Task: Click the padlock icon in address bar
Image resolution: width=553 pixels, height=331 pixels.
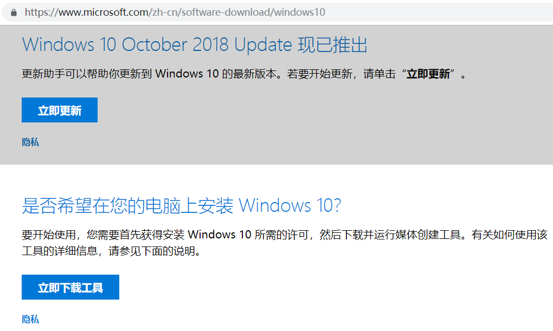Action: (x=14, y=12)
